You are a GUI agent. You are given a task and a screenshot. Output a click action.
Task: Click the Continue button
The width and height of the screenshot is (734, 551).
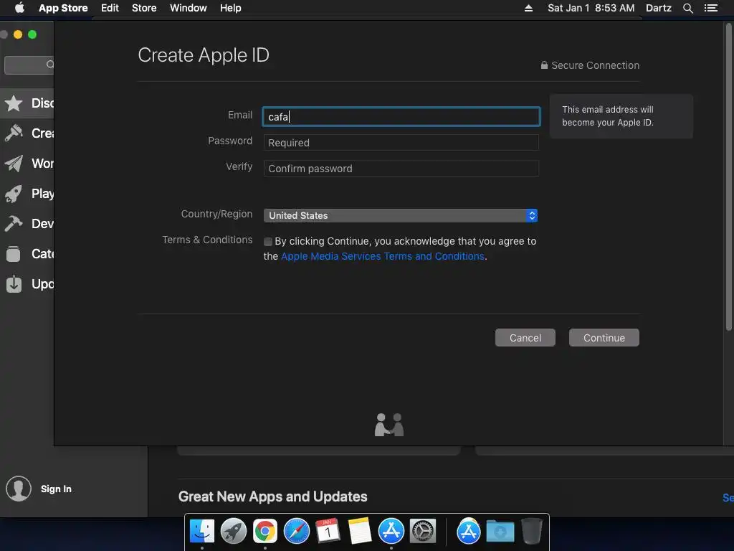pyautogui.click(x=604, y=338)
